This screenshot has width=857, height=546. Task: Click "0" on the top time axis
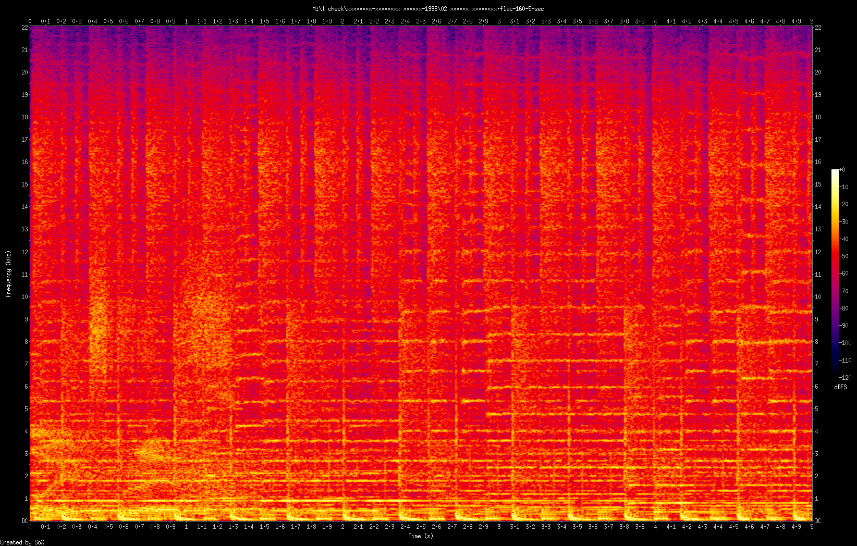(30, 21)
